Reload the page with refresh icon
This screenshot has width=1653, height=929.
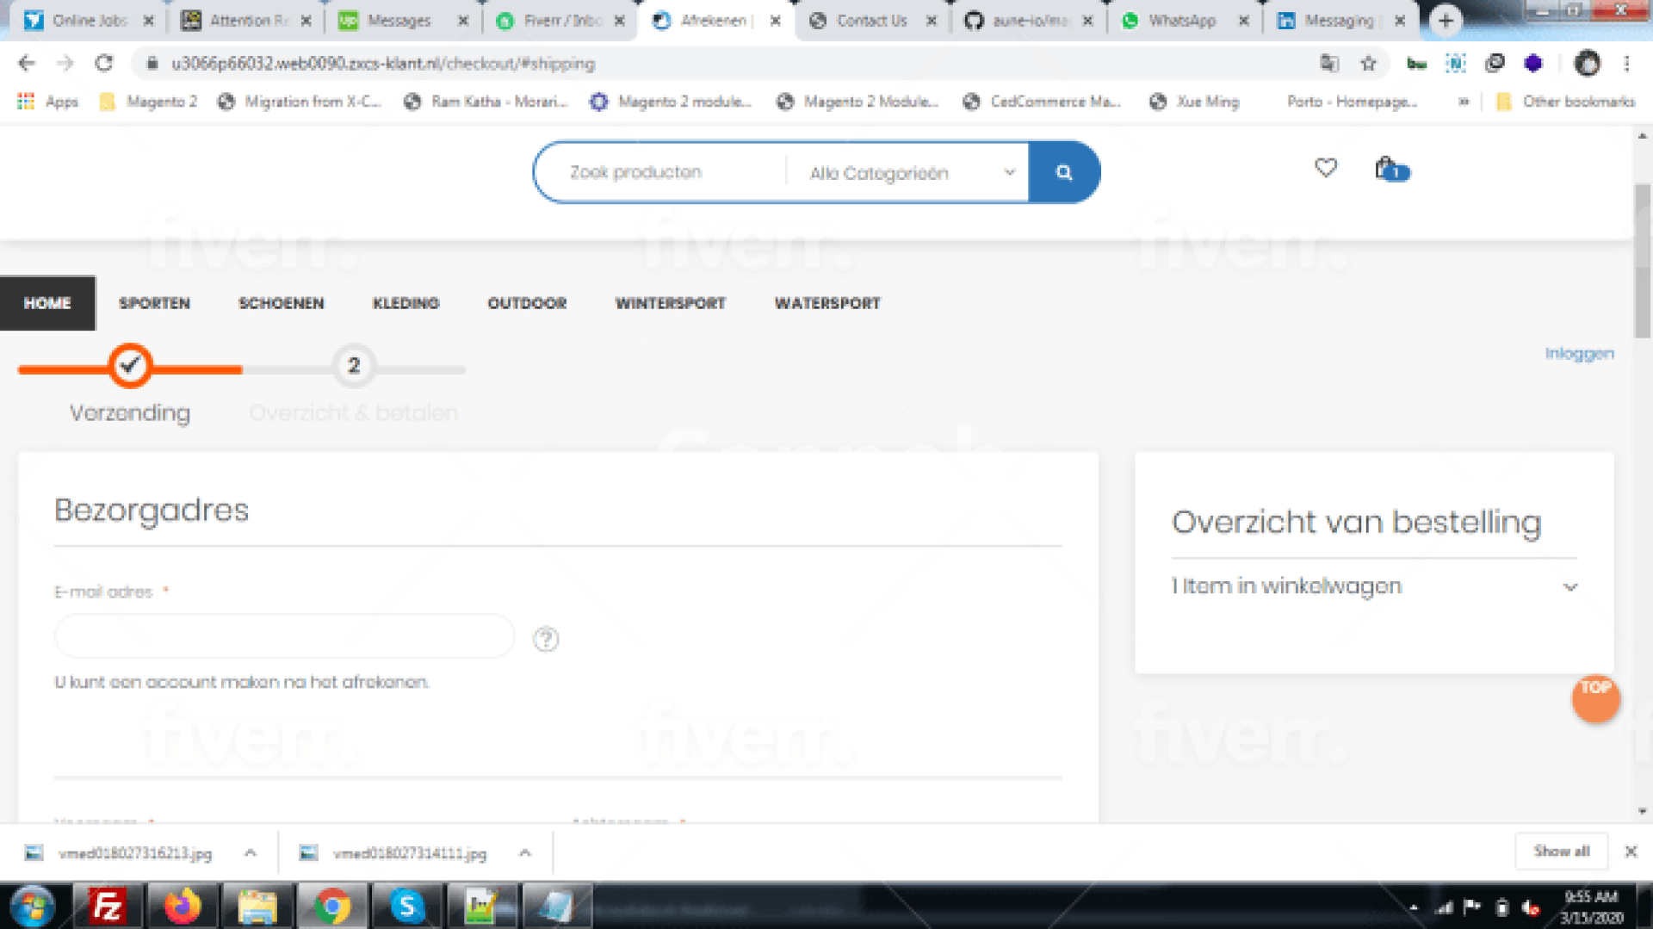pos(104,64)
